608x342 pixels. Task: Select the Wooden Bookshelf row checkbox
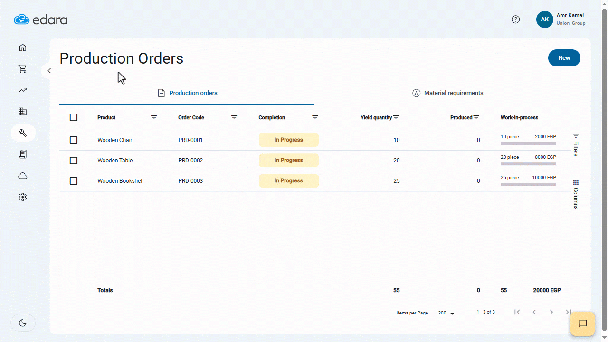[x=74, y=181]
